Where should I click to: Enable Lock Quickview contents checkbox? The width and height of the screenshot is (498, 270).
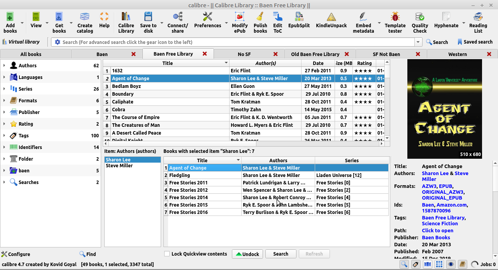click(x=167, y=254)
